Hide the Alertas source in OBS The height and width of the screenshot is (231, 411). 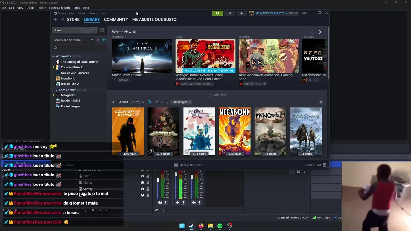pyautogui.click(x=142, y=183)
